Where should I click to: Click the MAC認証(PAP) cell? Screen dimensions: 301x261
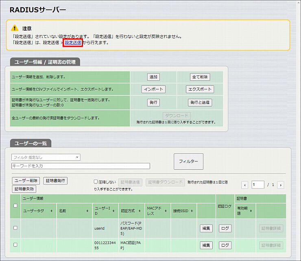click(131, 246)
